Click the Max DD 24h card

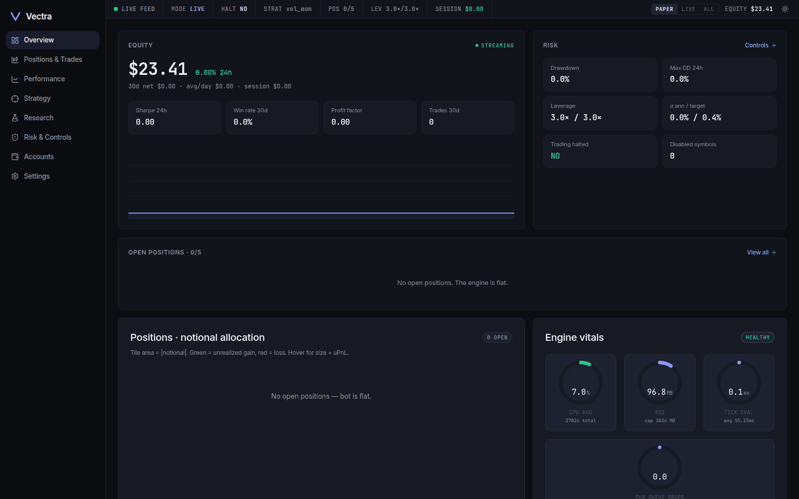pyautogui.click(x=719, y=75)
